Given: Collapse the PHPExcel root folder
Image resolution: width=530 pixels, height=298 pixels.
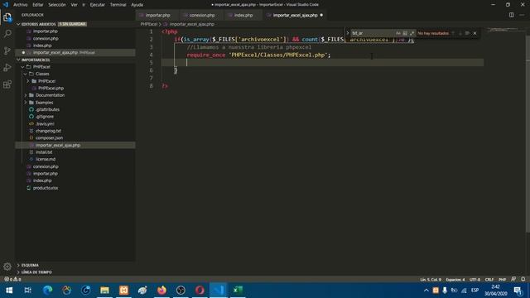Looking at the screenshot, I should pos(22,67).
